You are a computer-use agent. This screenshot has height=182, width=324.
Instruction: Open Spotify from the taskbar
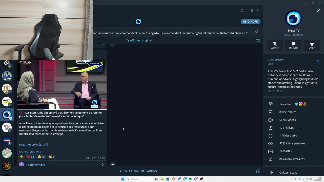point(190,179)
